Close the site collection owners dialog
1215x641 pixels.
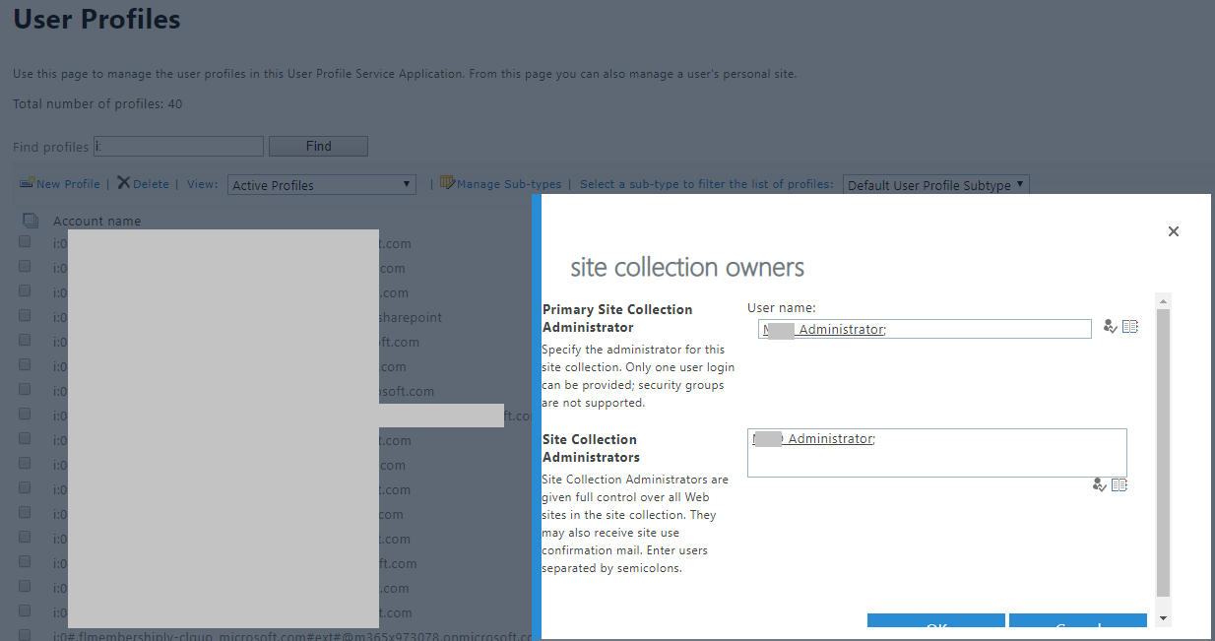(1173, 231)
